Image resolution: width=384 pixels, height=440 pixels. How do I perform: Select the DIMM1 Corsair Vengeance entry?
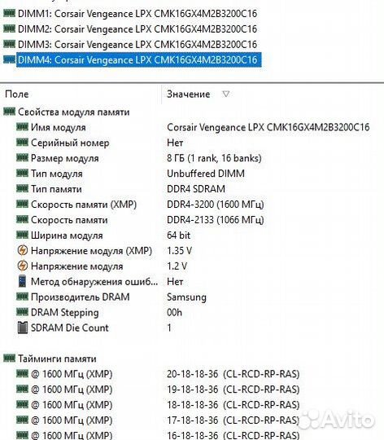tap(137, 14)
